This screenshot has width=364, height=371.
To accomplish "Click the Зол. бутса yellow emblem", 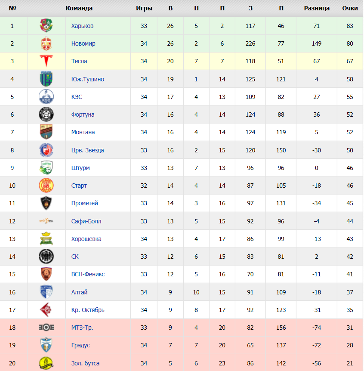I will (x=46, y=363).
